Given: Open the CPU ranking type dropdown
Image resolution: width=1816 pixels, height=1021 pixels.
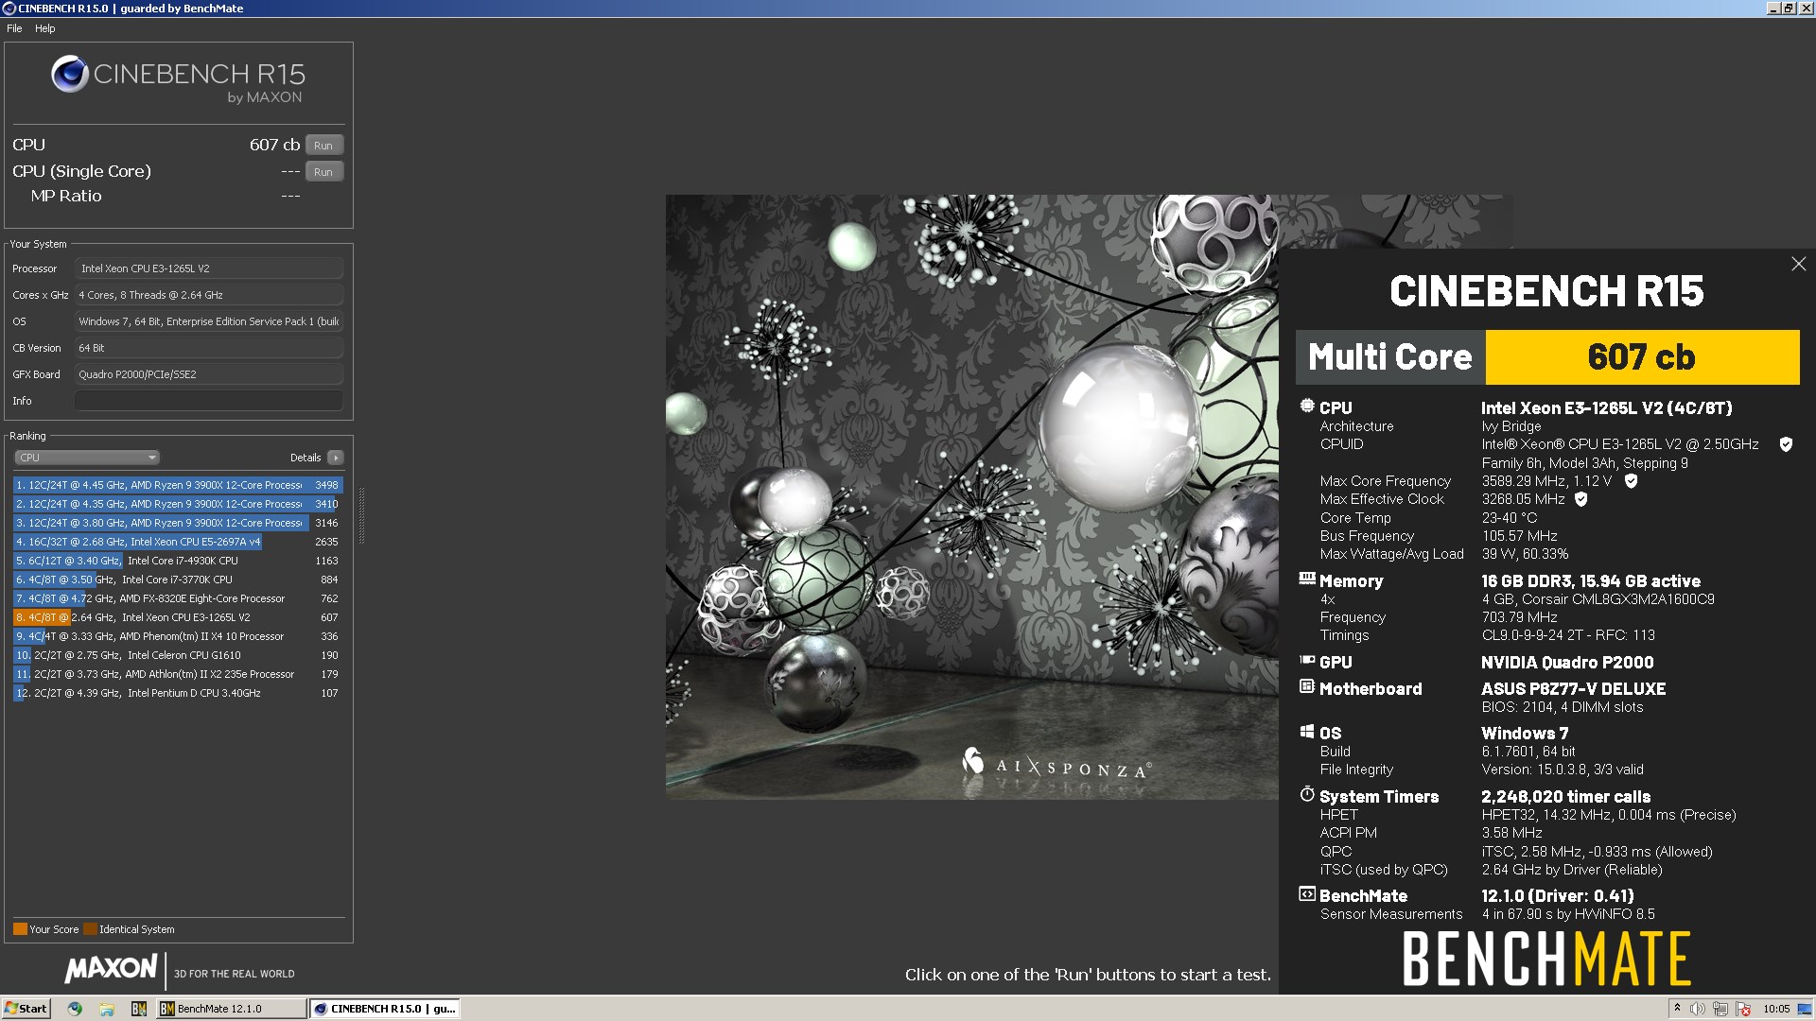Looking at the screenshot, I should coord(86,458).
